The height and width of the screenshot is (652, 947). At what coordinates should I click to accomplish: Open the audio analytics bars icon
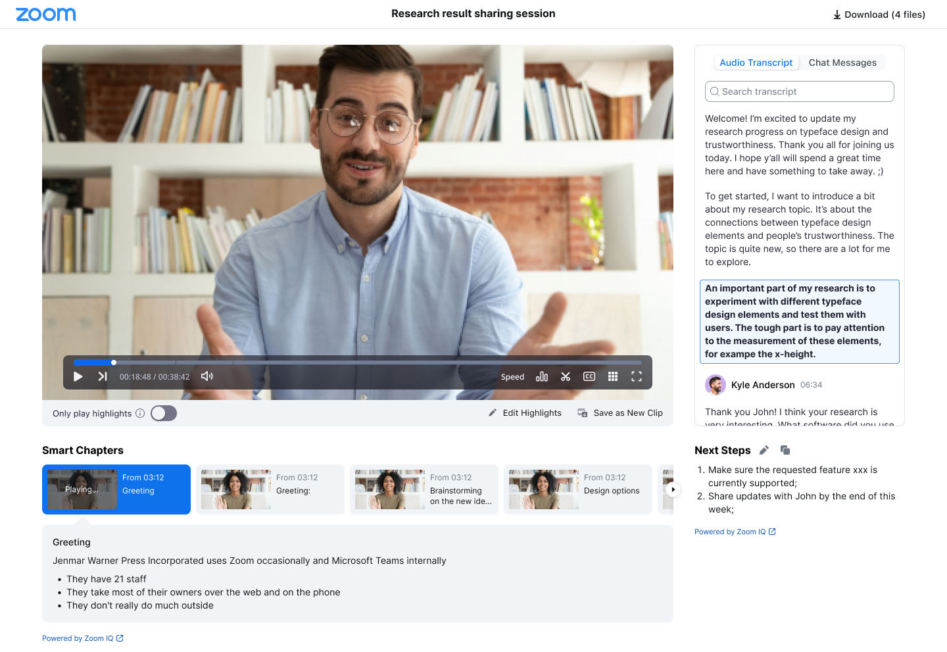point(542,376)
